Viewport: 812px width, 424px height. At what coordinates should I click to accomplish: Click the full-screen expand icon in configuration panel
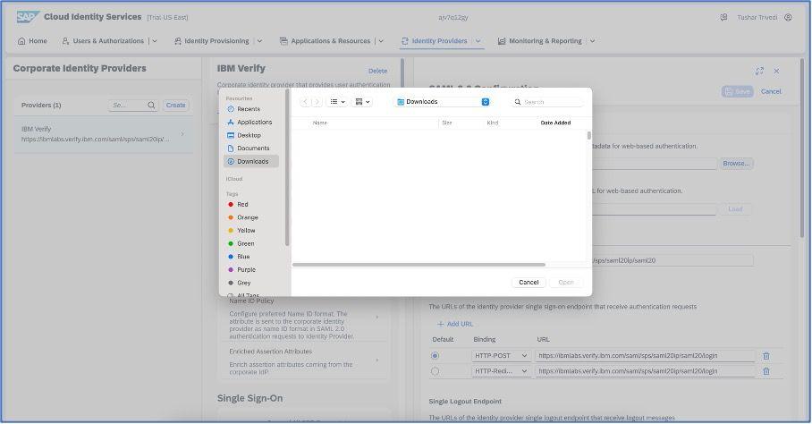coord(759,71)
